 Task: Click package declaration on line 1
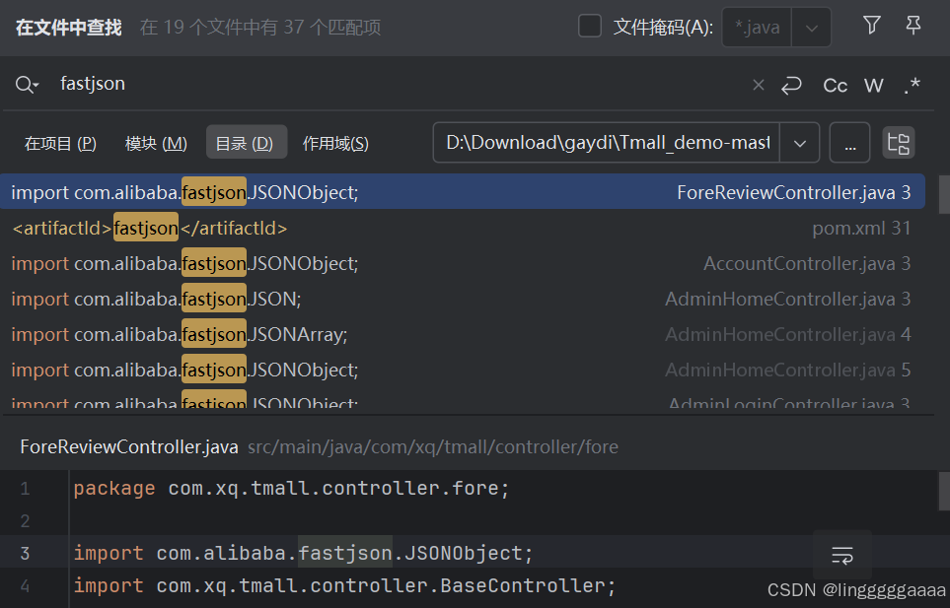click(x=291, y=488)
